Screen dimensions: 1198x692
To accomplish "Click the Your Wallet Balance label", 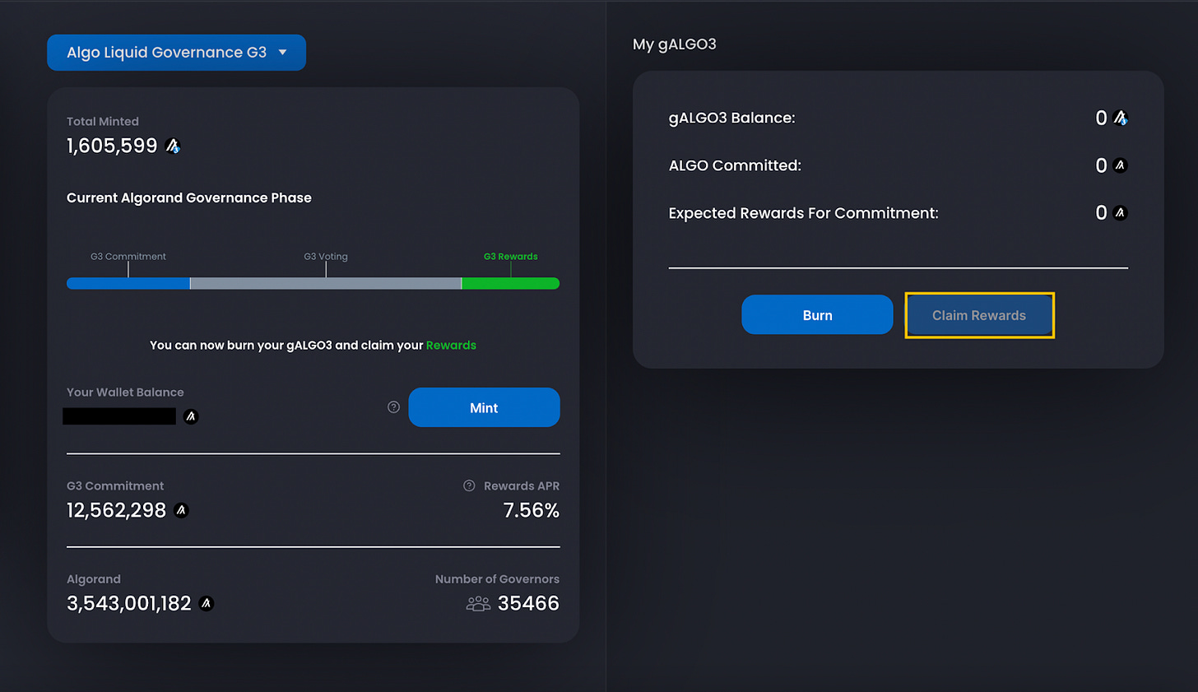I will tap(125, 392).
